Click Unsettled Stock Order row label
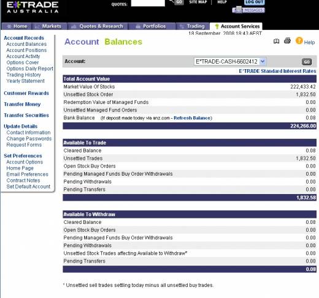The image size is (319, 298). tap(88, 94)
